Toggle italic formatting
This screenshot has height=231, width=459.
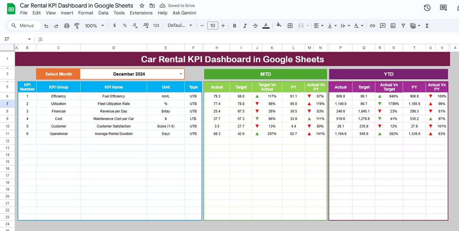[245, 25]
